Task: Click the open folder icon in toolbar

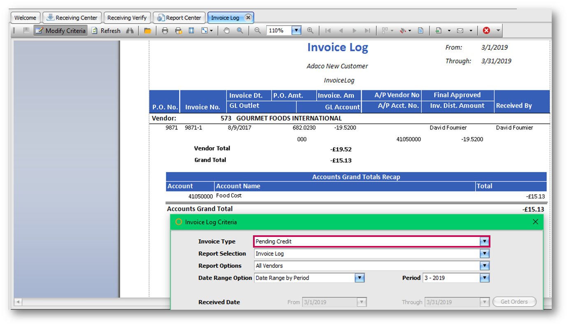Action: point(147,31)
